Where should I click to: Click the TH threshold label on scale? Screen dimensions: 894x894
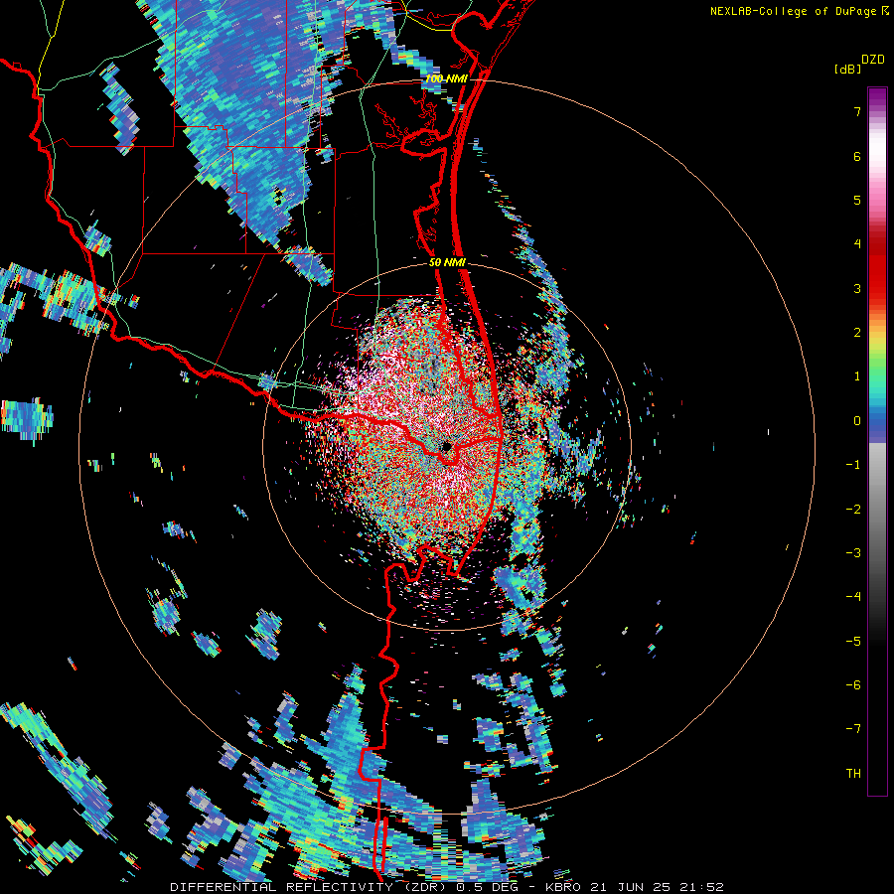pyautogui.click(x=853, y=774)
